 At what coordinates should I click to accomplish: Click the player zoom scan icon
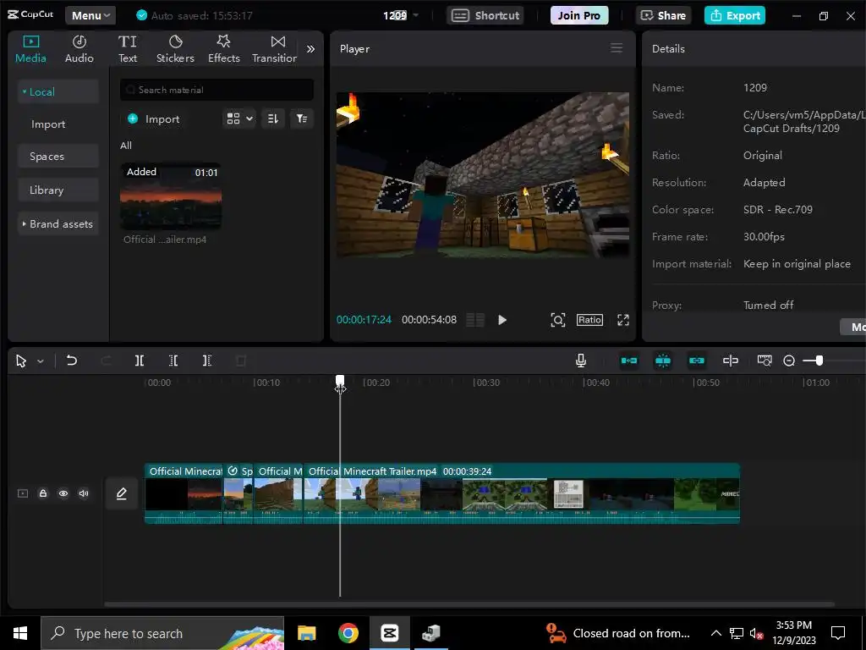[558, 320]
